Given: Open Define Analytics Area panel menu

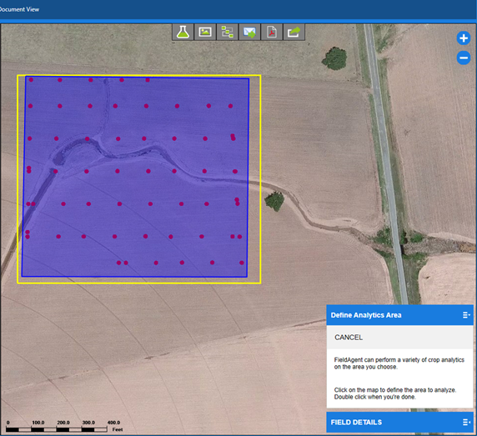Looking at the screenshot, I should tap(466, 315).
